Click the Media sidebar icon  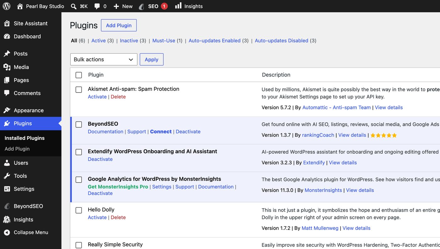[7, 67]
